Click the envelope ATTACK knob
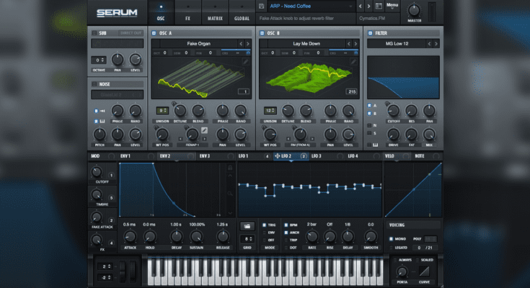530x288 pixels. 130,236
